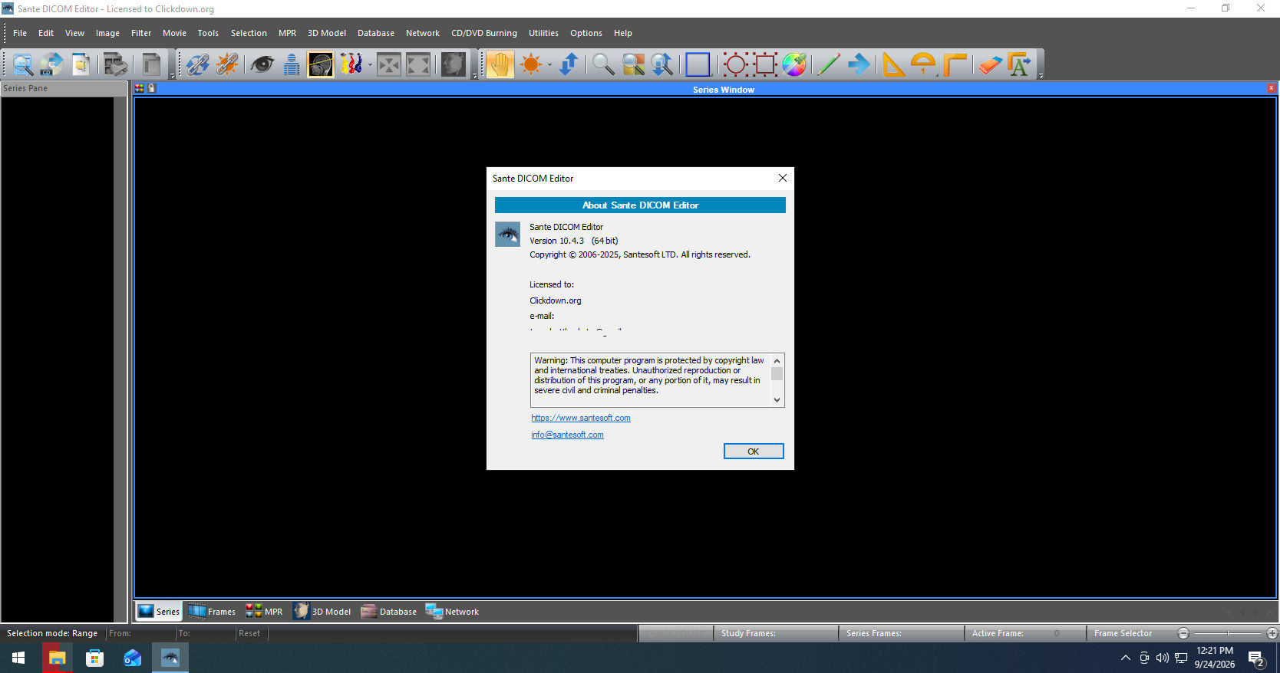Click the Frame Selector minus button

pos(1183,633)
